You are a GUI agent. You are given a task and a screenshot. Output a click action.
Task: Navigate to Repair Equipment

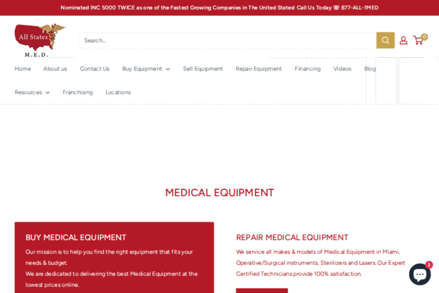pos(258,69)
